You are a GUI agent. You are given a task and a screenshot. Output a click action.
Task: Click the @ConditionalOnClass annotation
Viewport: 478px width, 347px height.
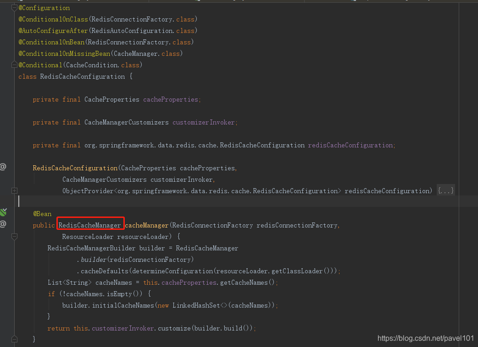click(x=53, y=20)
